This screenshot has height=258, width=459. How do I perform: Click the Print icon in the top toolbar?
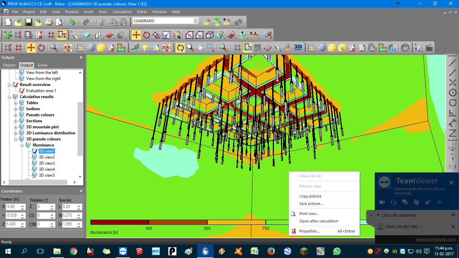(49, 22)
